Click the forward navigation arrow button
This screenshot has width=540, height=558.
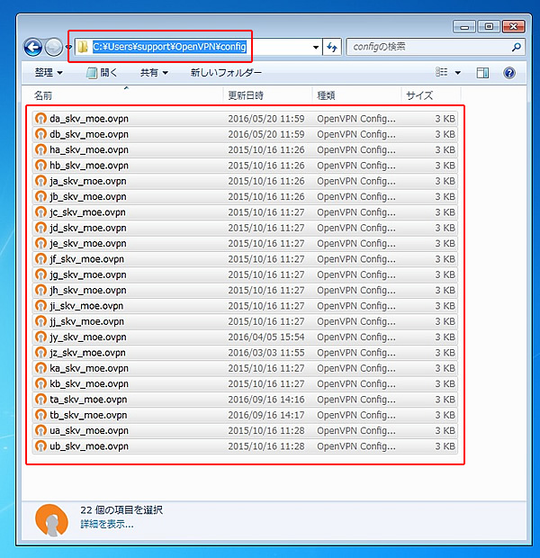tap(54, 47)
